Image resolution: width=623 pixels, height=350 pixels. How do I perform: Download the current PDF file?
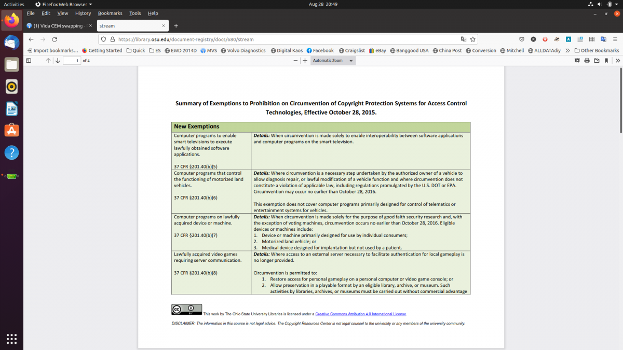pos(597,60)
